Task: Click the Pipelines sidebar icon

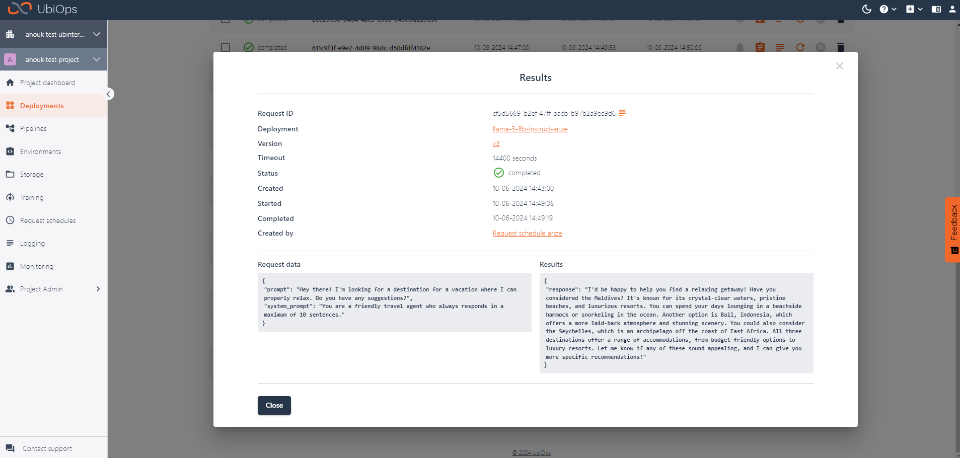Action: pyautogui.click(x=10, y=128)
